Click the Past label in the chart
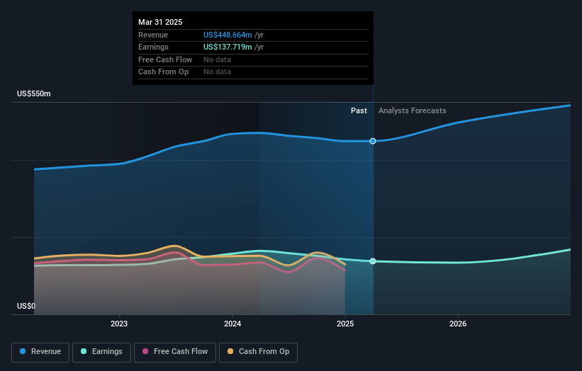 (359, 111)
